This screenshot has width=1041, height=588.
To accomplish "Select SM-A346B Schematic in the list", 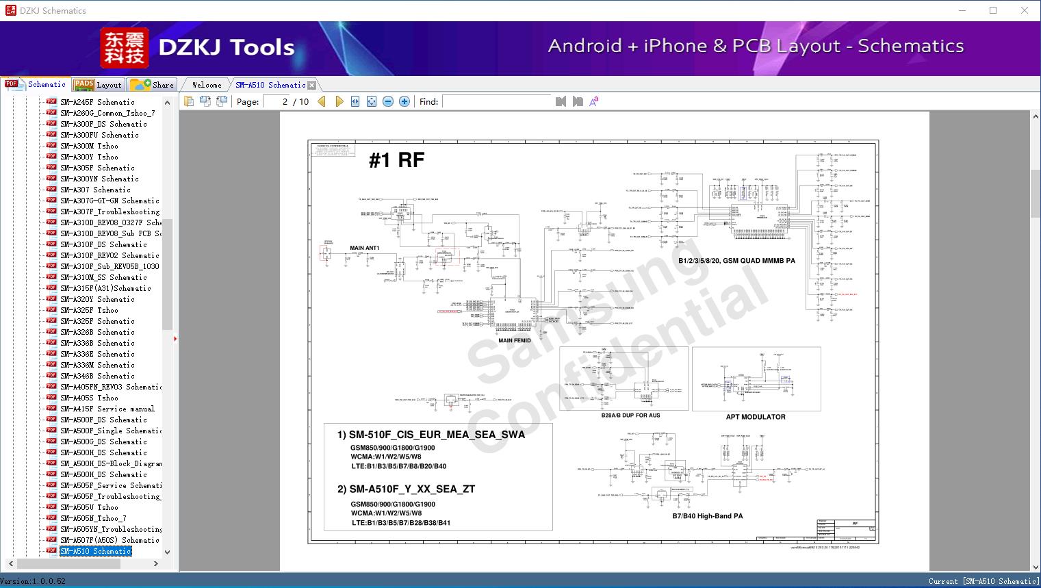I will point(97,376).
